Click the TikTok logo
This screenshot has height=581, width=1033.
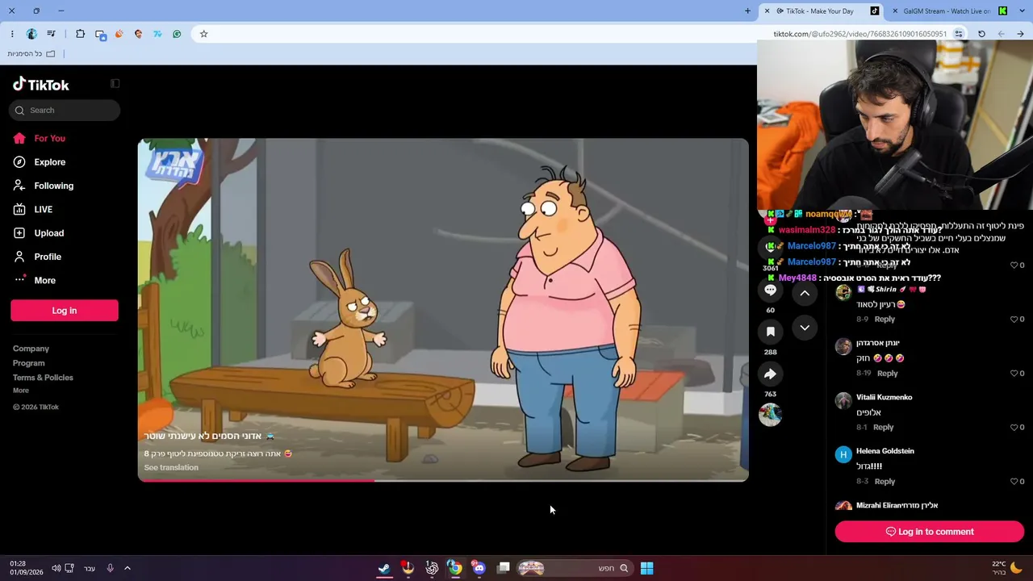(41, 85)
